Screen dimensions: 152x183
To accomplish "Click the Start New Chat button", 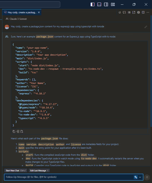I will pyautogui.click(x=16, y=171).
